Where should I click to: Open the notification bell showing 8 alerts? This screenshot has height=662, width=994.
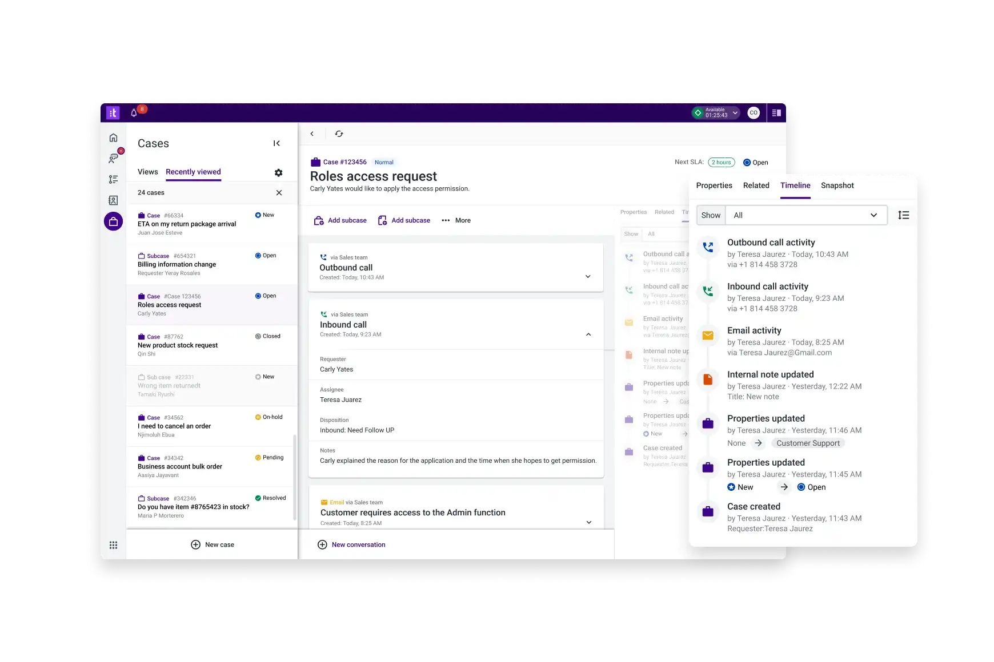click(134, 112)
